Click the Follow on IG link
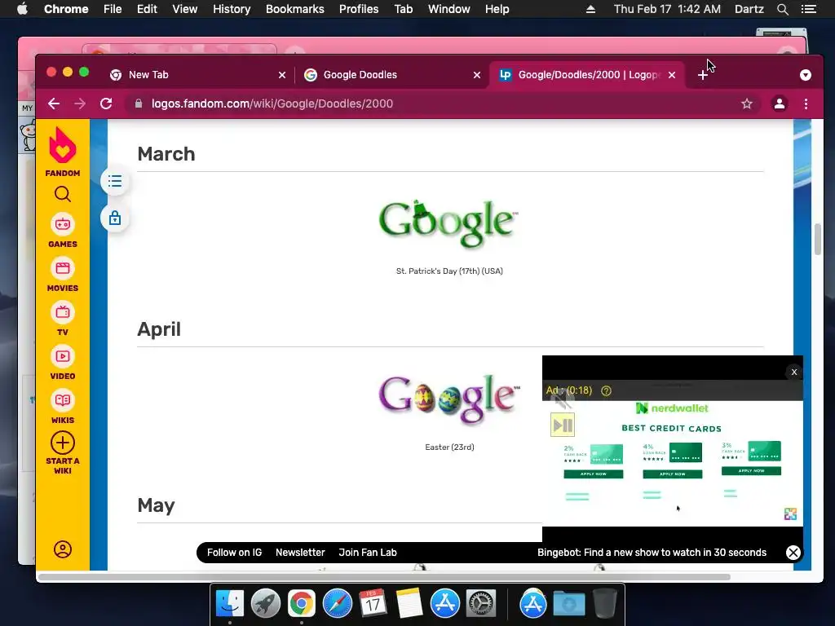This screenshot has height=626, width=835. pos(234,553)
